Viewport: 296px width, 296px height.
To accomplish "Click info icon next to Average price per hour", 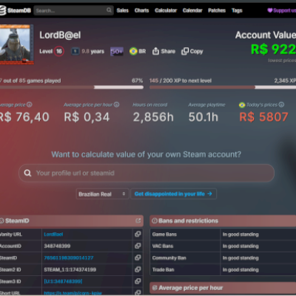I will tap(117, 104).
